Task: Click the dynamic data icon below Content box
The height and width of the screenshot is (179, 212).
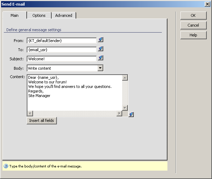Action: click(131, 115)
